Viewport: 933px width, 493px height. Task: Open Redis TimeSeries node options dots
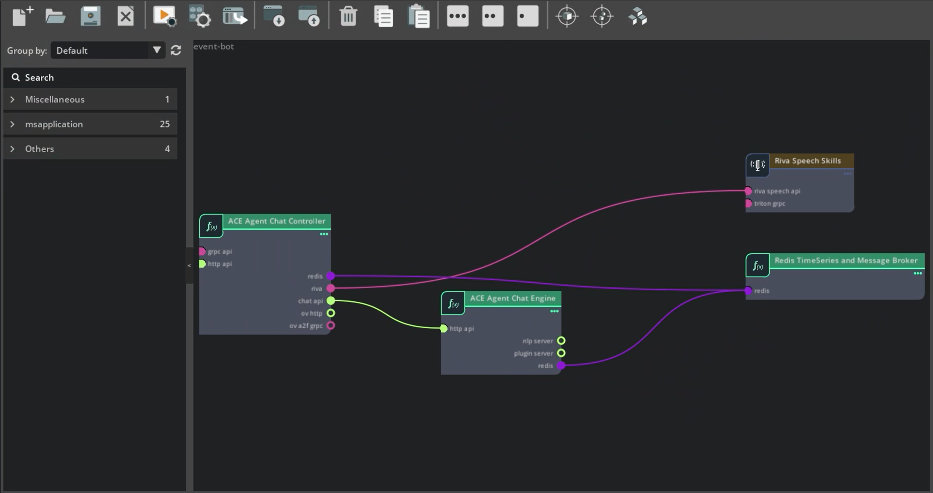[x=918, y=273]
